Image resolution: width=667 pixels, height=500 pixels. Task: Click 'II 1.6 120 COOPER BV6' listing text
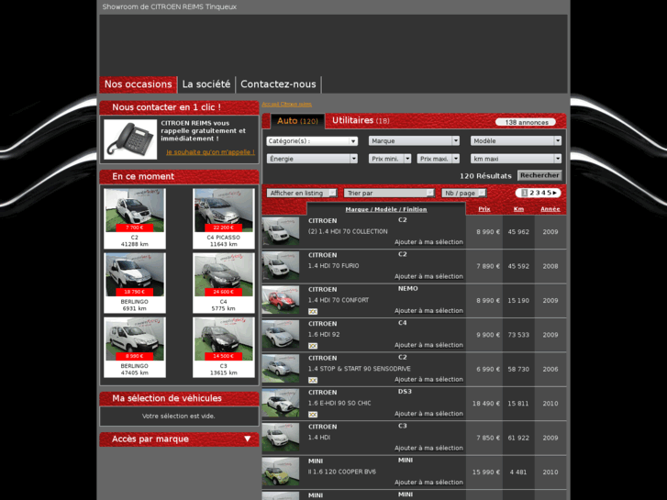click(x=342, y=472)
